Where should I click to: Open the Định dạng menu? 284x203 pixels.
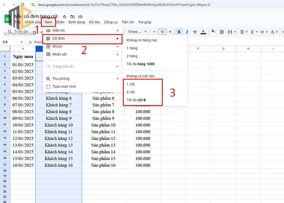pos(77,22)
